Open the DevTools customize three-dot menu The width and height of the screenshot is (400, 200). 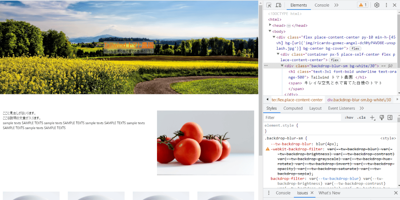coord(386,5)
